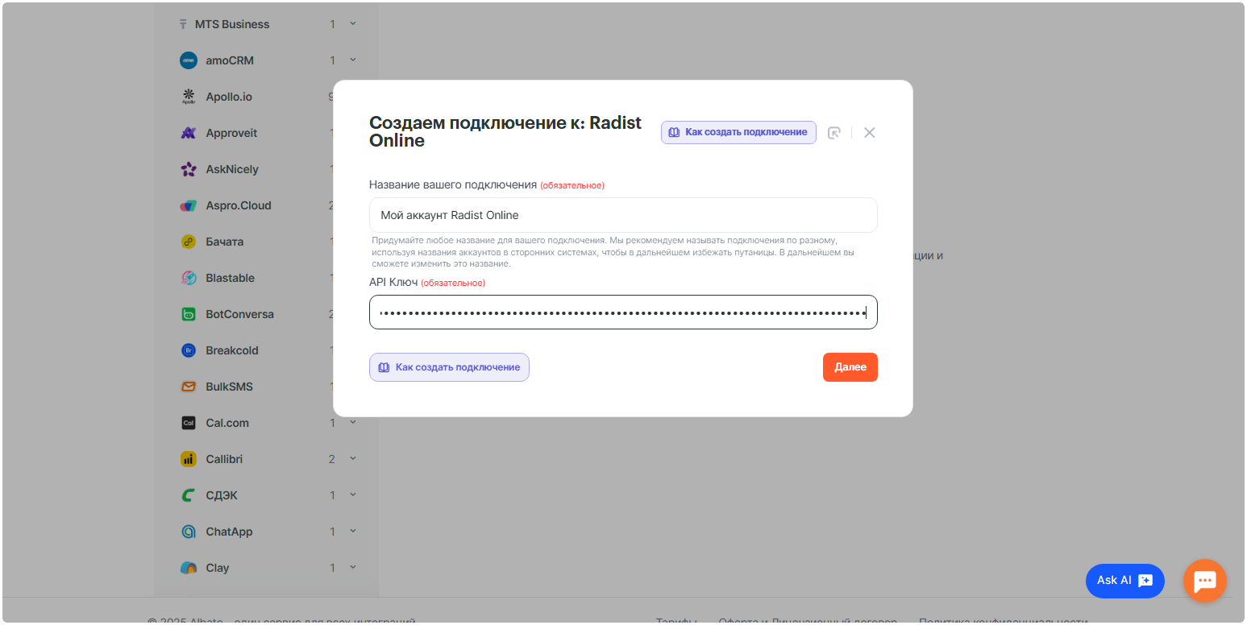Expand the MTS Business chevron
Viewport: 1247px width, 625px height.
[x=351, y=23]
